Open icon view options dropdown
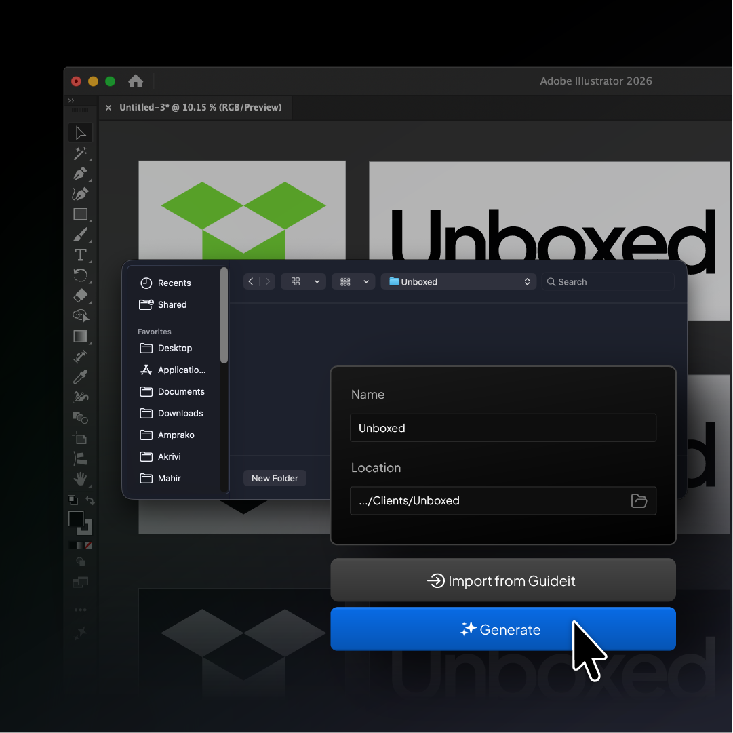 point(317,281)
